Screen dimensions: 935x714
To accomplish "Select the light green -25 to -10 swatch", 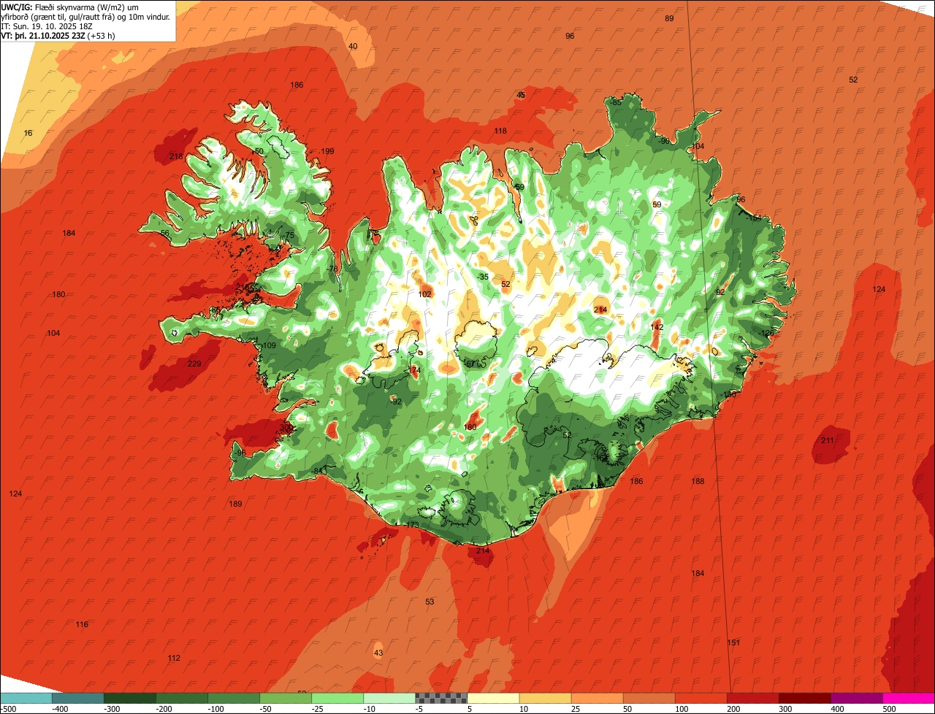I will coord(337,697).
